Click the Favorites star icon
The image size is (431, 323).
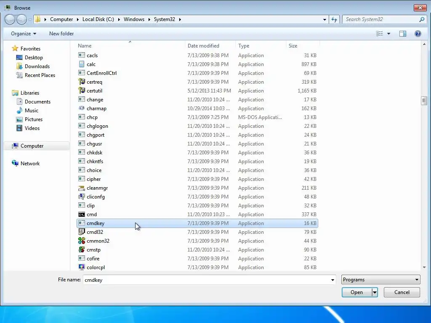[x=15, y=49]
